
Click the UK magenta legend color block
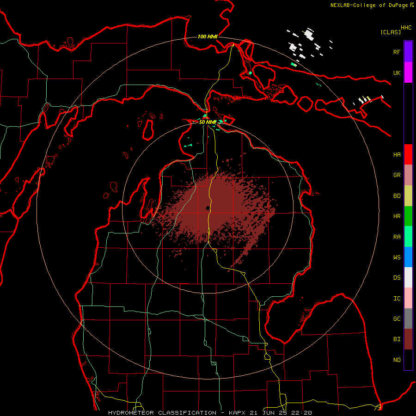coord(408,73)
